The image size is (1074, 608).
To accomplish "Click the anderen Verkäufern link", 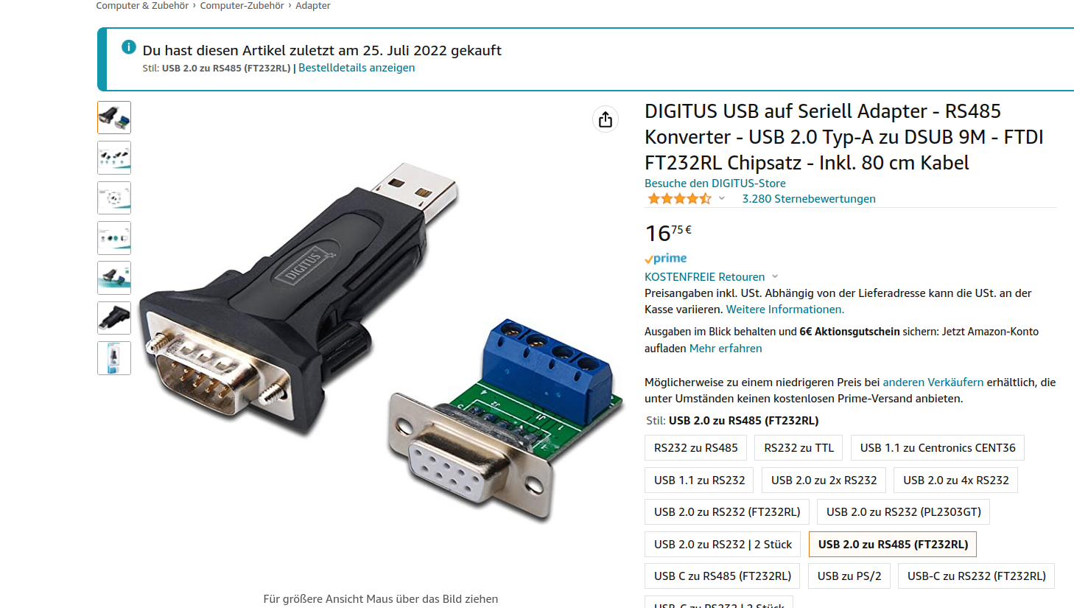I will click(933, 382).
